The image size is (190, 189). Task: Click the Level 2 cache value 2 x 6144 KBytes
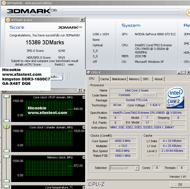pyautogui.click(x=172, y=151)
